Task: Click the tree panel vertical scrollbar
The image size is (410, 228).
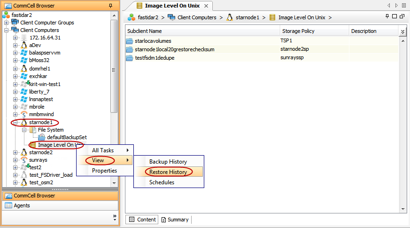Action: click(x=114, y=66)
